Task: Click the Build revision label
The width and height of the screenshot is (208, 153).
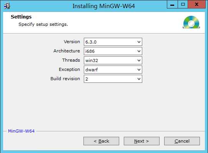Action: 65,79
